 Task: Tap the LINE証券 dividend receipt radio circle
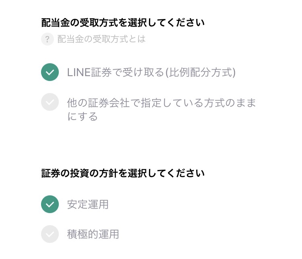coord(50,72)
